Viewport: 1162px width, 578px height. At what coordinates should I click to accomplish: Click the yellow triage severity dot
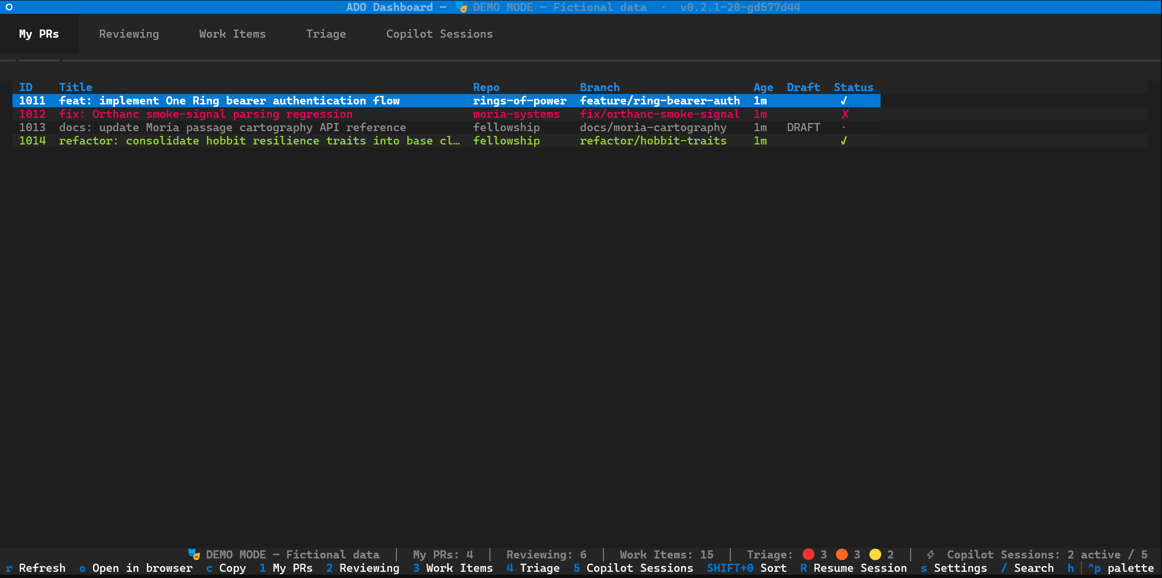click(x=875, y=554)
